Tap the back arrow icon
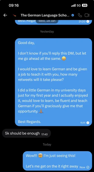94x172 pixels. click(x=5, y=15)
